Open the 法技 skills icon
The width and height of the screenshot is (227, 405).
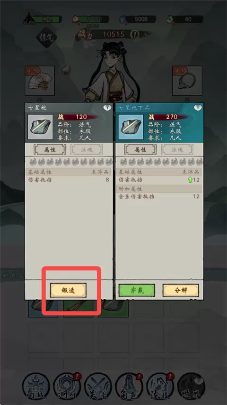(160, 386)
